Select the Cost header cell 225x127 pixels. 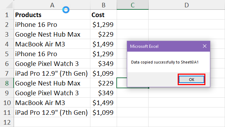coord(103,15)
